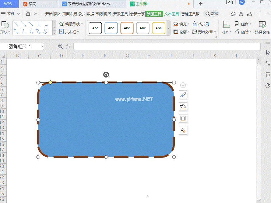Click the cloud sync icon
The width and height of the screenshot is (271, 203).
pos(233,14)
